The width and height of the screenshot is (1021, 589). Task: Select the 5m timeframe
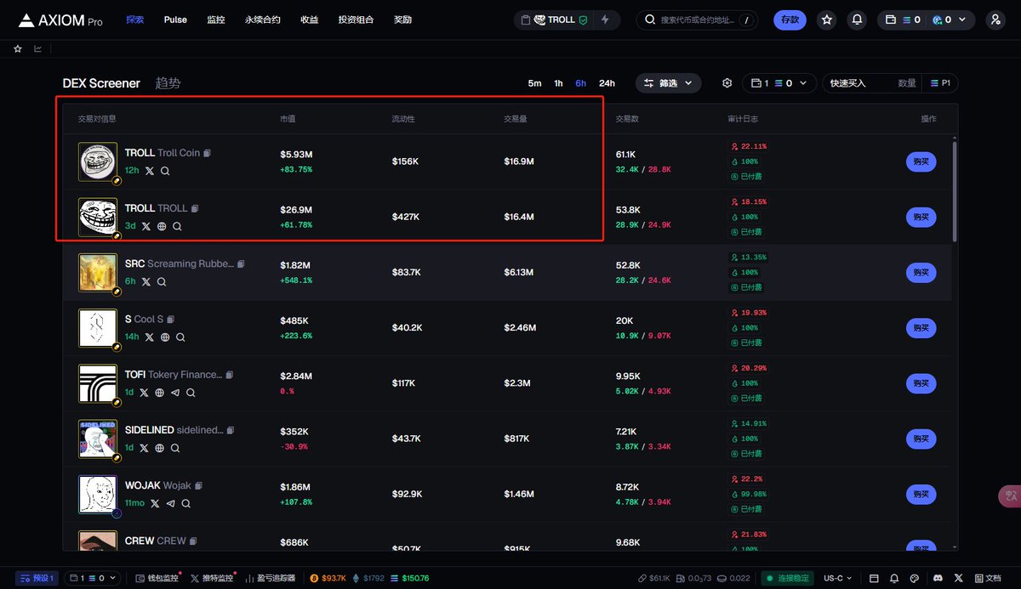pyautogui.click(x=534, y=83)
